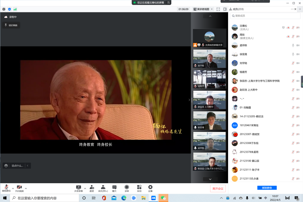Select 孟祥栋 video thumbnail

tap(210, 141)
